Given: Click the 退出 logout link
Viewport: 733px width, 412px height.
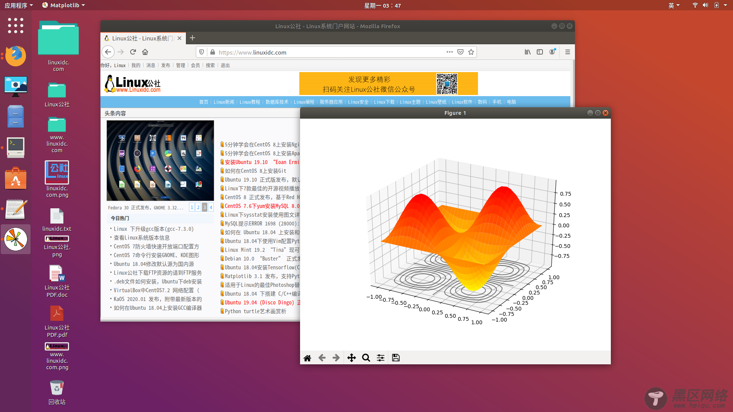Looking at the screenshot, I should [225, 65].
